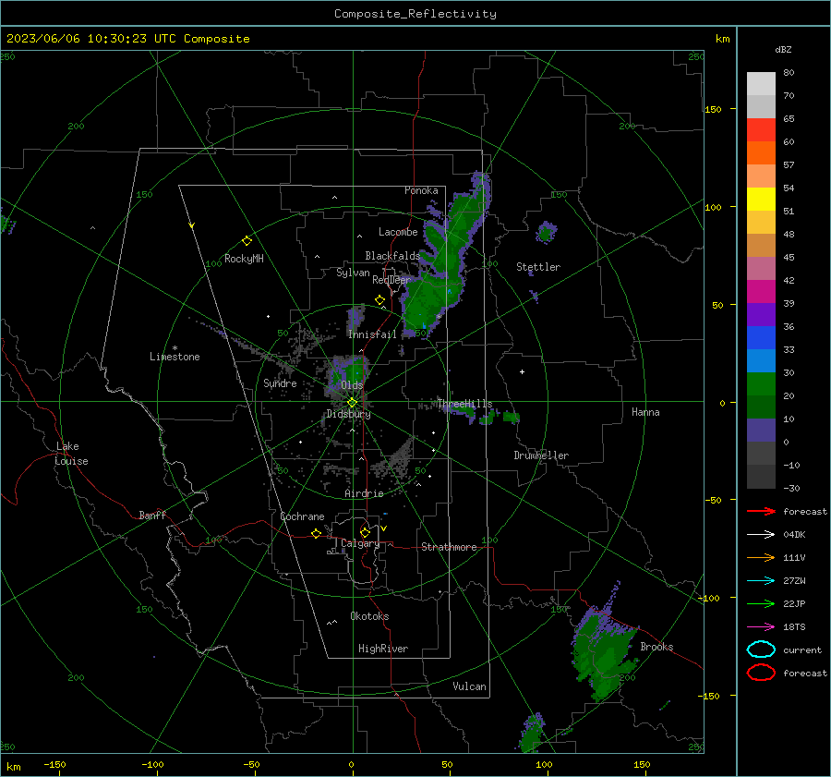Click the Lacombe city label
This screenshot has height=777, width=831.
tap(398, 232)
